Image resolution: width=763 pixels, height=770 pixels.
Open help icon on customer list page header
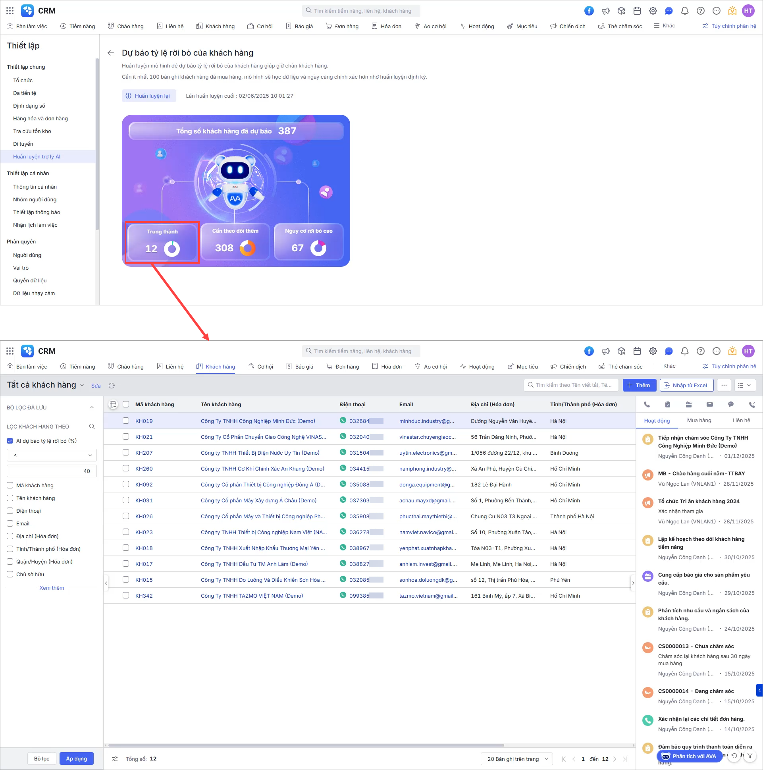(x=701, y=351)
